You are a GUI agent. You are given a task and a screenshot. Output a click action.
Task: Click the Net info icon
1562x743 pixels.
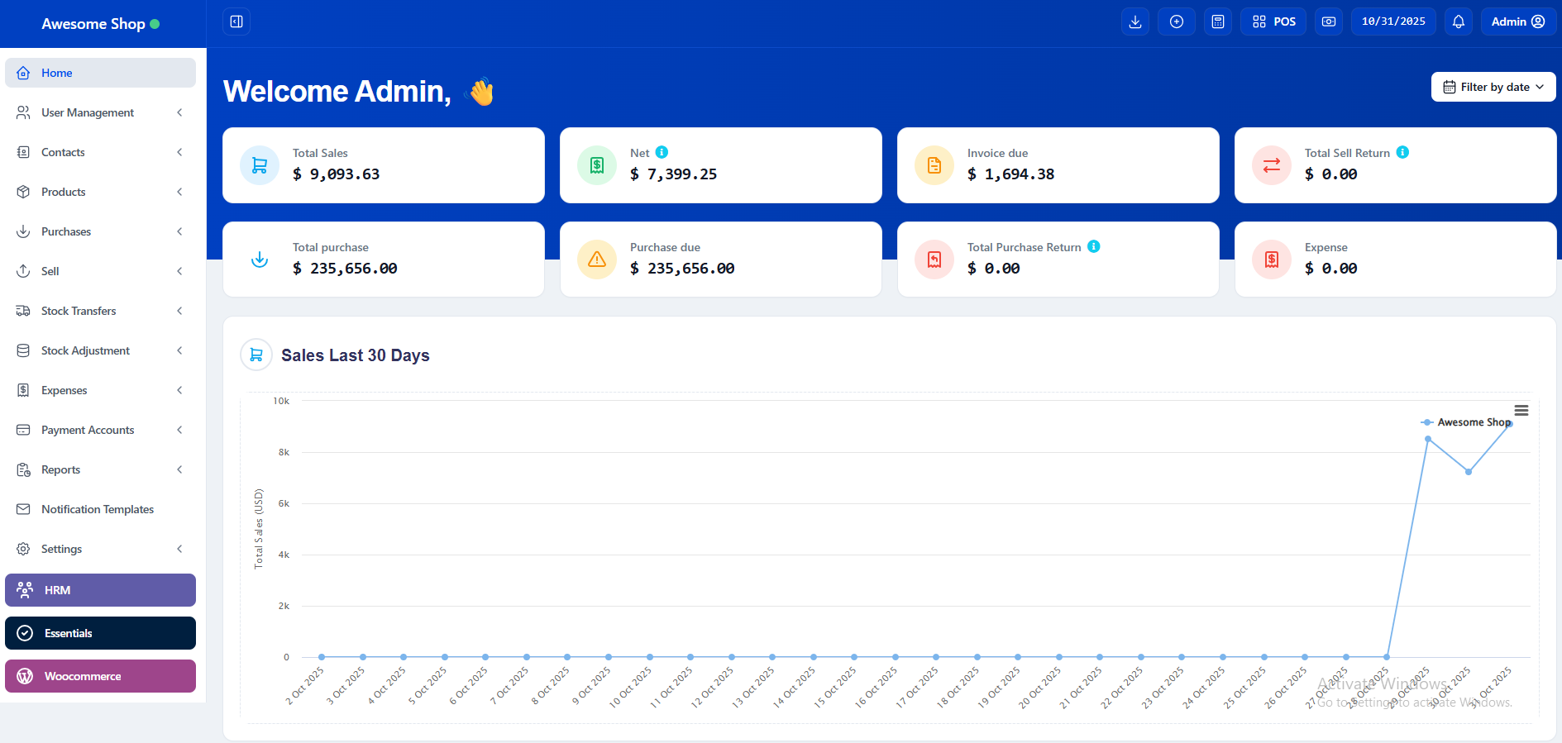pos(662,152)
